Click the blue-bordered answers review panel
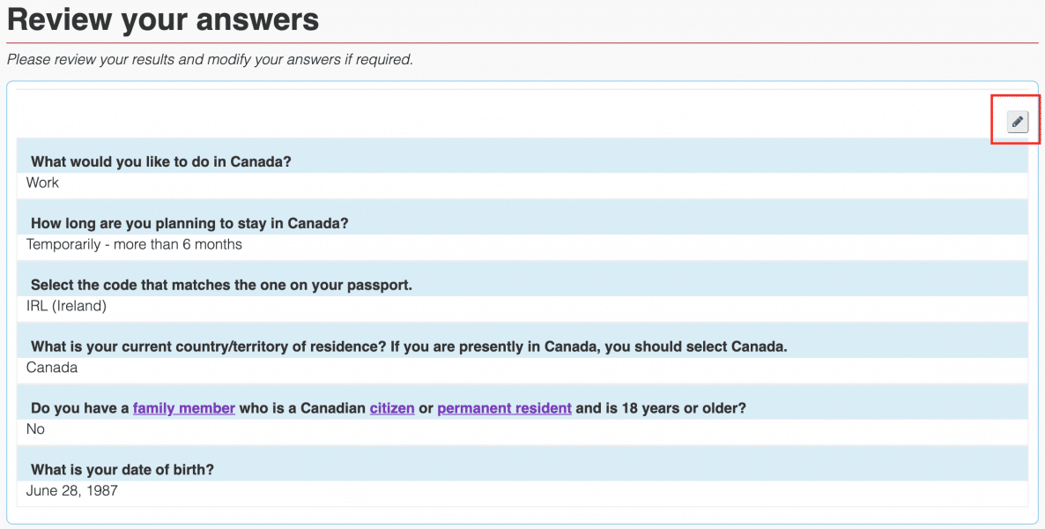The height and width of the screenshot is (529, 1045). coord(522,300)
